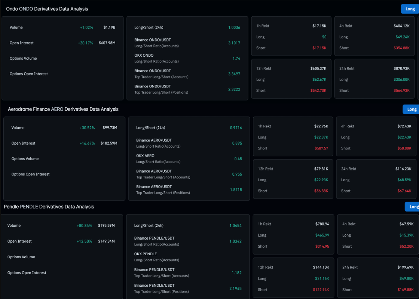This screenshot has width=419, height=299.
Task: Click the AERO 4h Rekt $72.43K total
Action: [403, 126]
